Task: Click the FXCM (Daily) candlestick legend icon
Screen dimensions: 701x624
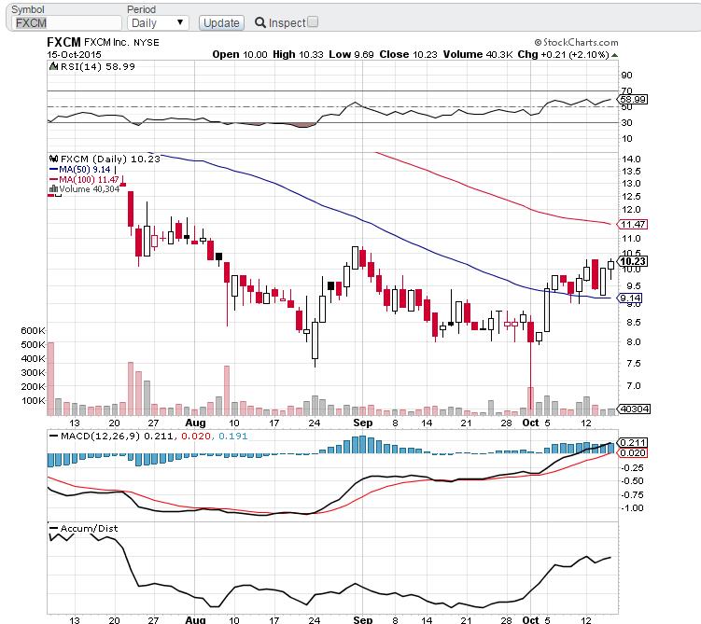Action: [x=53, y=159]
